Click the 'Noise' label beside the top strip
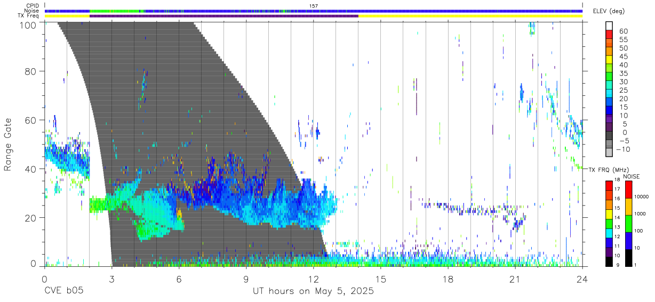Viewport: 655px width, 302px height. click(x=33, y=11)
